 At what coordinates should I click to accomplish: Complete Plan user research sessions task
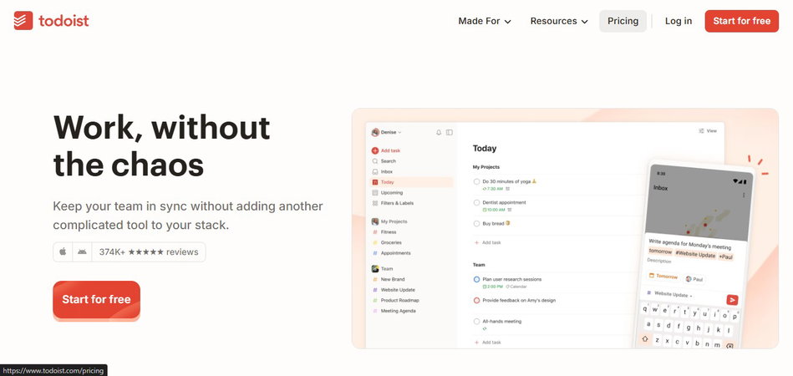(x=476, y=279)
